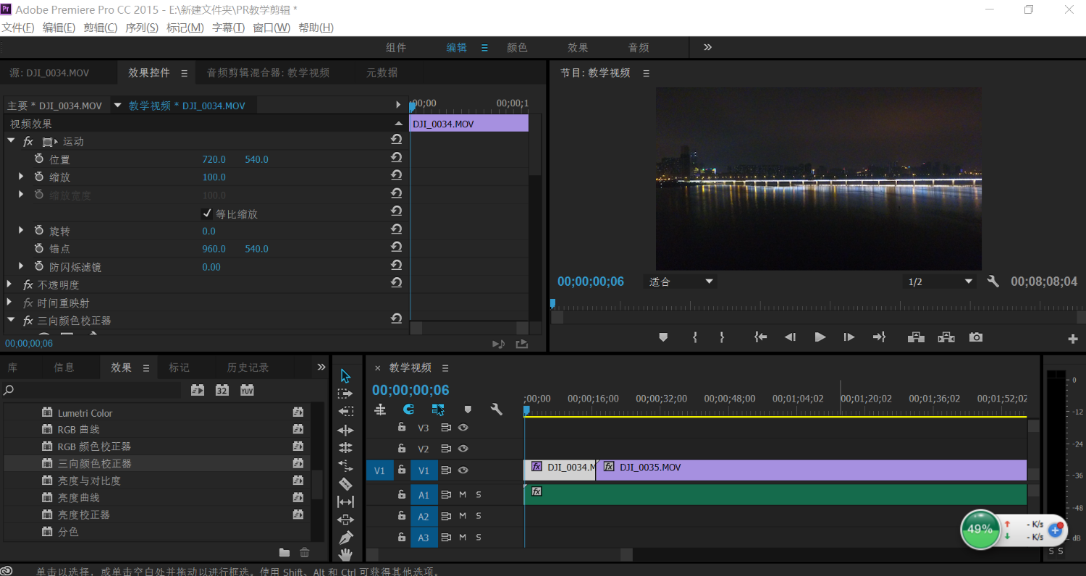Click the timeline Add Marker icon
Screen dimensions: 1086x576
(x=468, y=410)
